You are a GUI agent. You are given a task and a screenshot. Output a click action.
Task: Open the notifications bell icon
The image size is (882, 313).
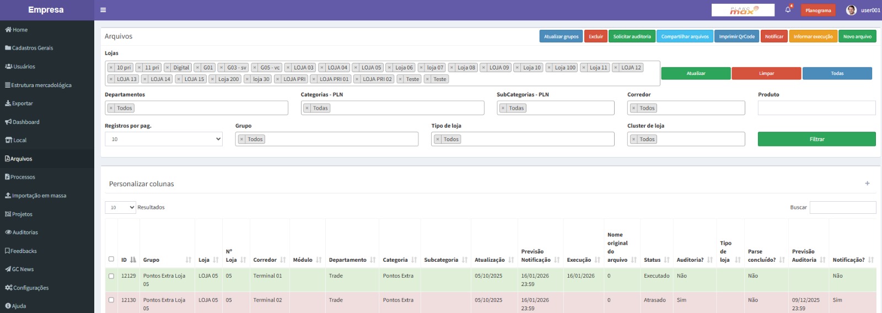pyautogui.click(x=788, y=10)
